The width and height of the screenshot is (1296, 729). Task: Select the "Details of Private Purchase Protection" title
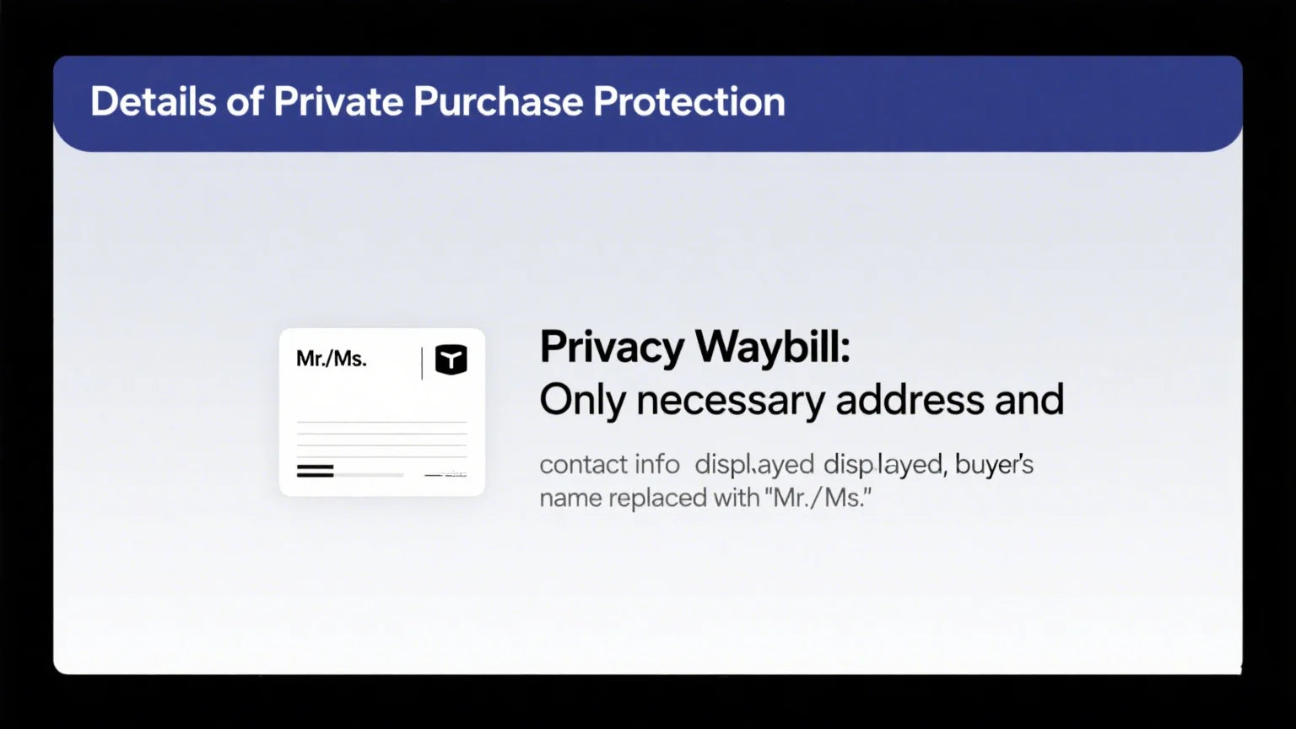pyautogui.click(x=437, y=101)
